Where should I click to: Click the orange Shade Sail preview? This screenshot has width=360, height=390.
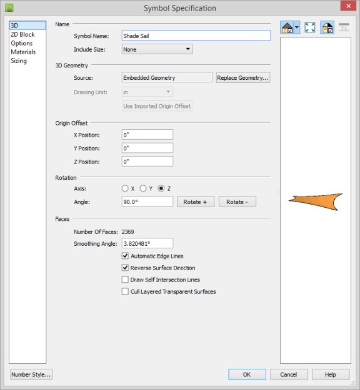coord(316,202)
